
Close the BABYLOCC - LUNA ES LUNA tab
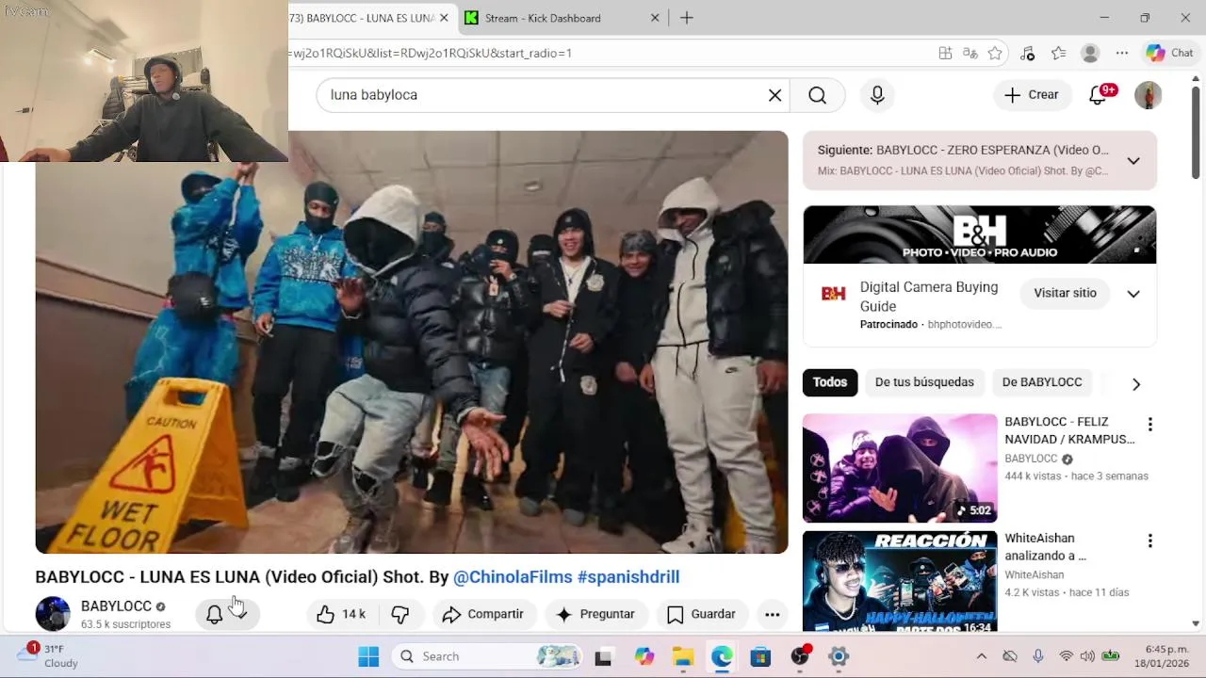tap(444, 18)
